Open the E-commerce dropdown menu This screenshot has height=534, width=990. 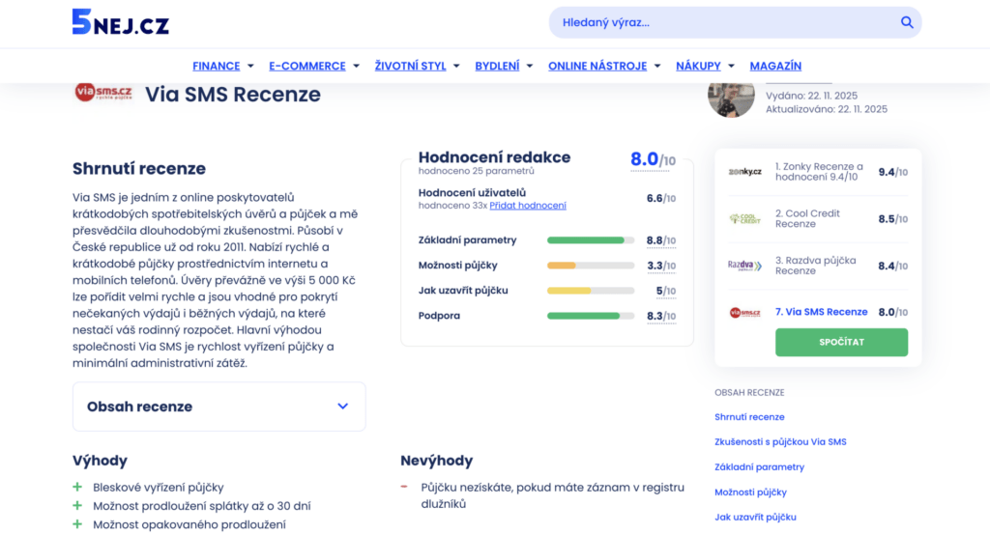tap(314, 66)
